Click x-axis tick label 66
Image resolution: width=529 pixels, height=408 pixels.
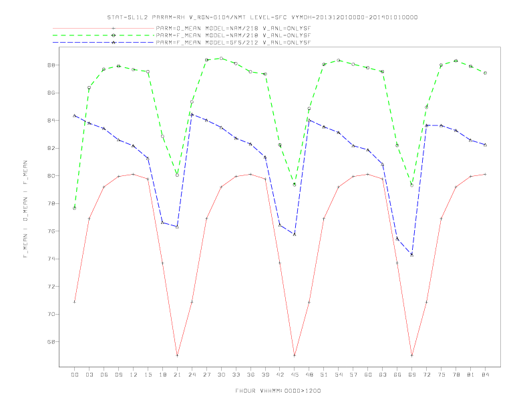(x=397, y=375)
